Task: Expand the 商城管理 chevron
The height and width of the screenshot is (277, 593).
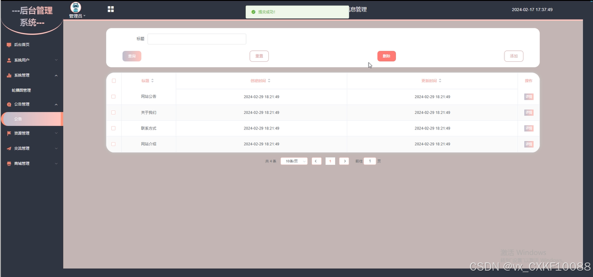Action: tap(56, 163)
